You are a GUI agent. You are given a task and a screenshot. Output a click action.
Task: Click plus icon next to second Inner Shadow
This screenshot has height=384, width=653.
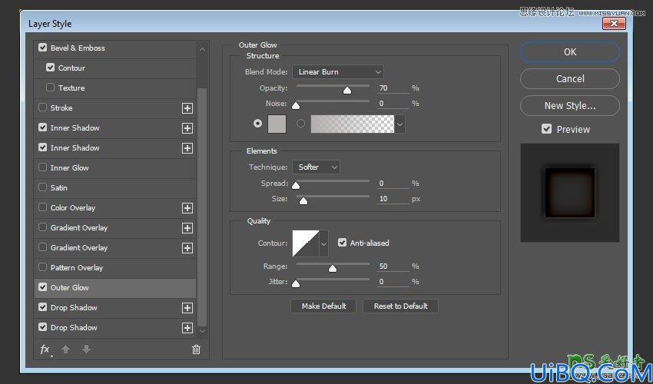click(x=187, y=148)
